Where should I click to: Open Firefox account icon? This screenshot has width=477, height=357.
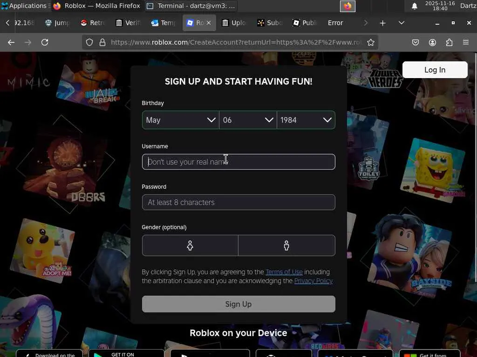(x=432, y=42)
